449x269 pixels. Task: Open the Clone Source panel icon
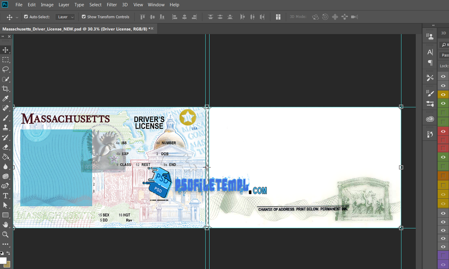[x=430, y=36]
